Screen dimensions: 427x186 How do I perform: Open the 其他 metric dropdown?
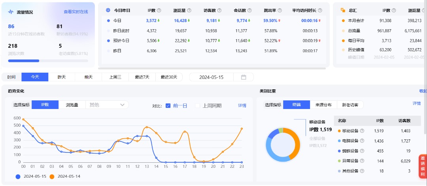(x=107, y=105)
